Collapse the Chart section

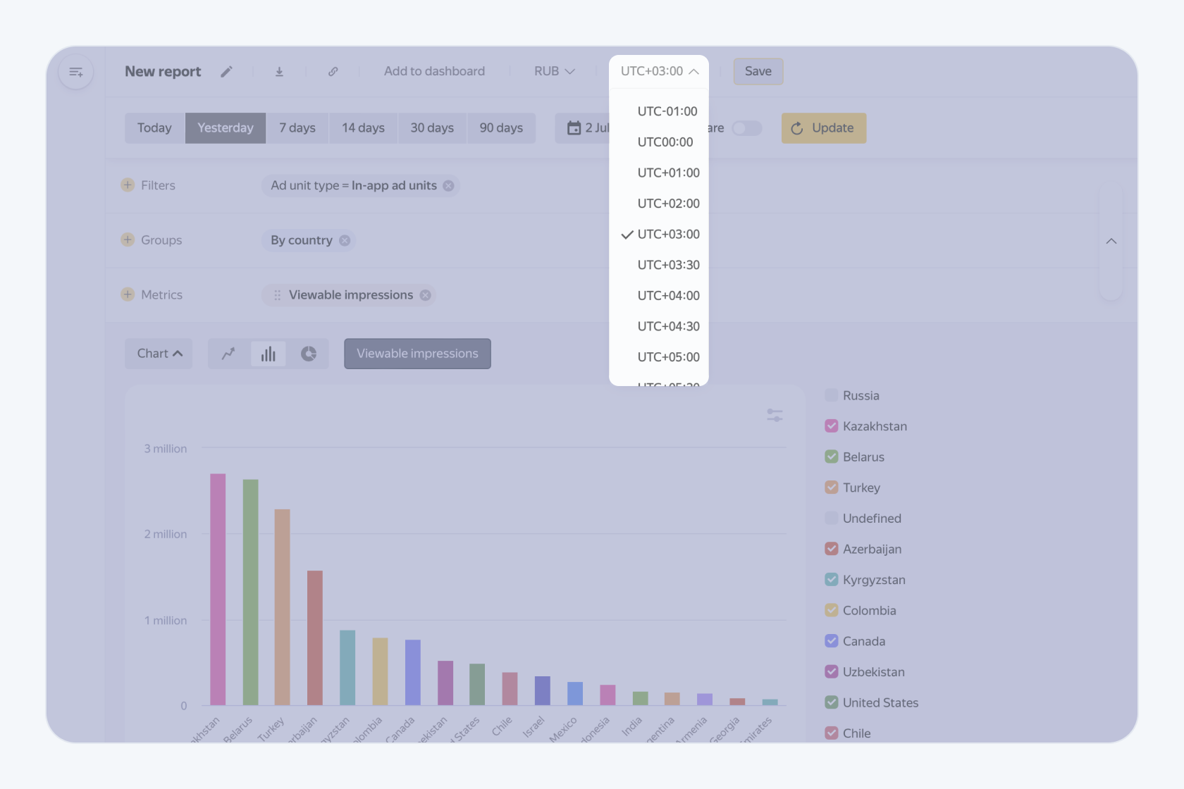click(x=158, y=354)
